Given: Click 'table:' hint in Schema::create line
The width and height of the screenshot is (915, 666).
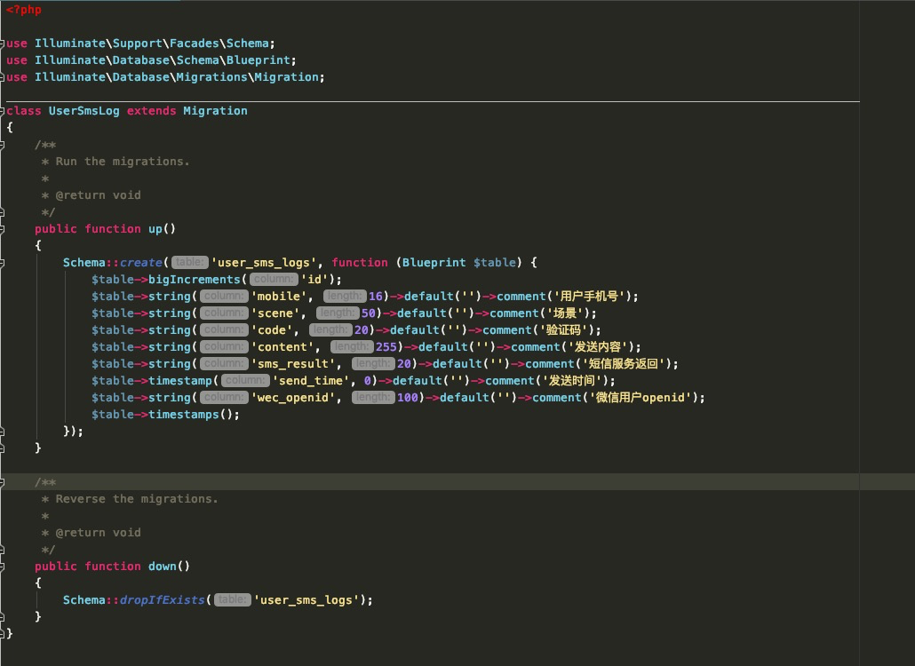Looking at the screenshot, I should pyautogui.click(x=189, y=263).
